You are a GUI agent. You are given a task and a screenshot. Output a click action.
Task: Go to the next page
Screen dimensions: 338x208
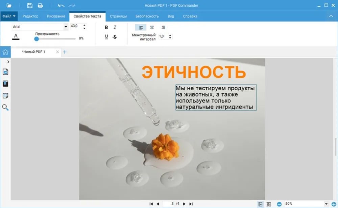point(184,204)
